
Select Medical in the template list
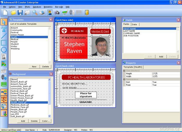[14, 39]
